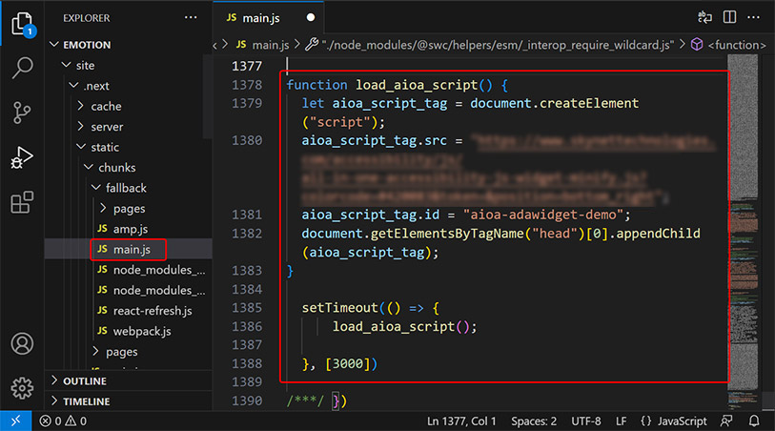Open webpack.js file
Image resolution: width=775 pixels, height=431 pixels.
coord(129,331)
